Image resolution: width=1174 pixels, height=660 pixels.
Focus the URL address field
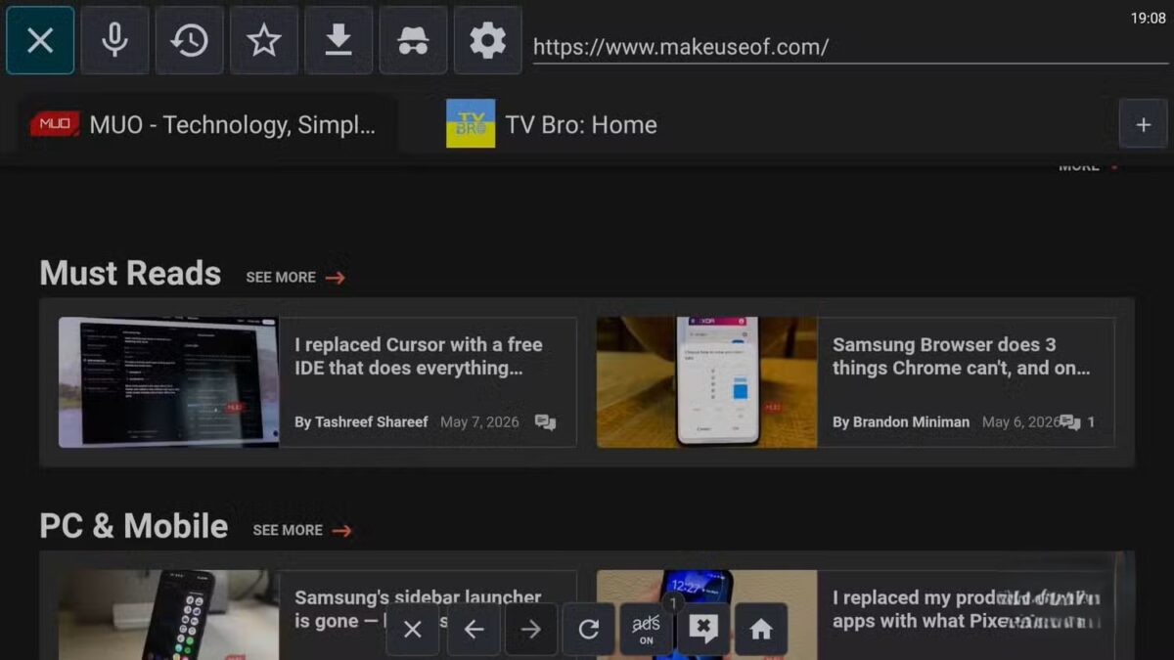[850, 47]
